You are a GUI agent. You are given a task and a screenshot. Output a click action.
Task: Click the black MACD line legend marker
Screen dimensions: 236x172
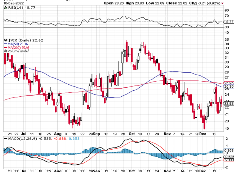point(5,139)
